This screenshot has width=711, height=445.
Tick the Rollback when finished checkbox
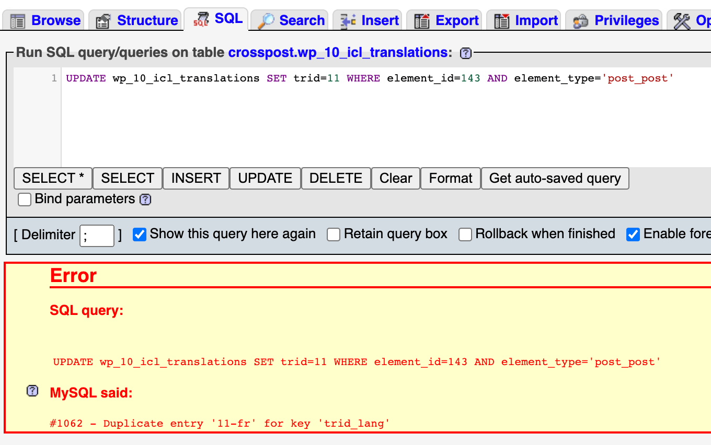[x=465, y=235]
